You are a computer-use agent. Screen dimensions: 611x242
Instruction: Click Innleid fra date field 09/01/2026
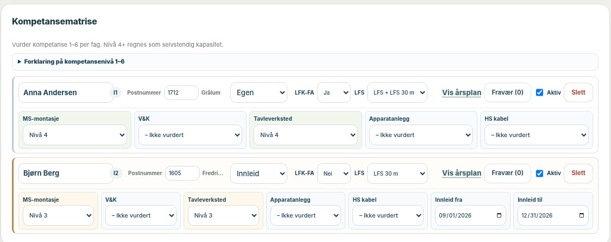pos(471,215)
